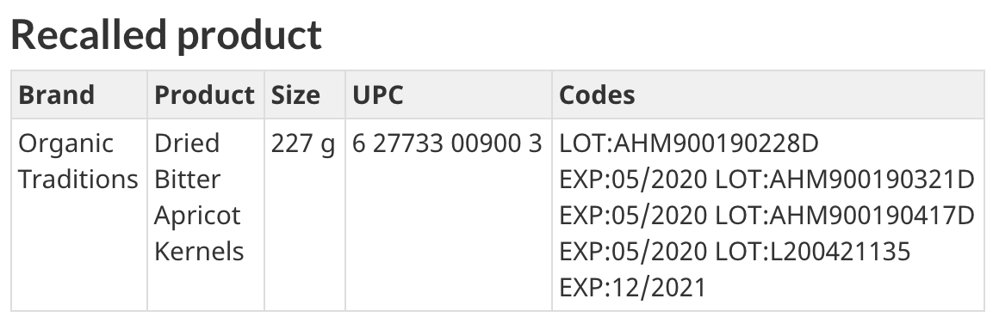The image size is (999, 323).
Task: Click the word Traditions in brand cell
Action: (78, 180)
